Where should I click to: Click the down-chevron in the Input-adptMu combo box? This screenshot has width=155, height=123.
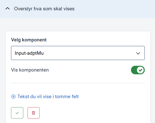coord(138,53)
